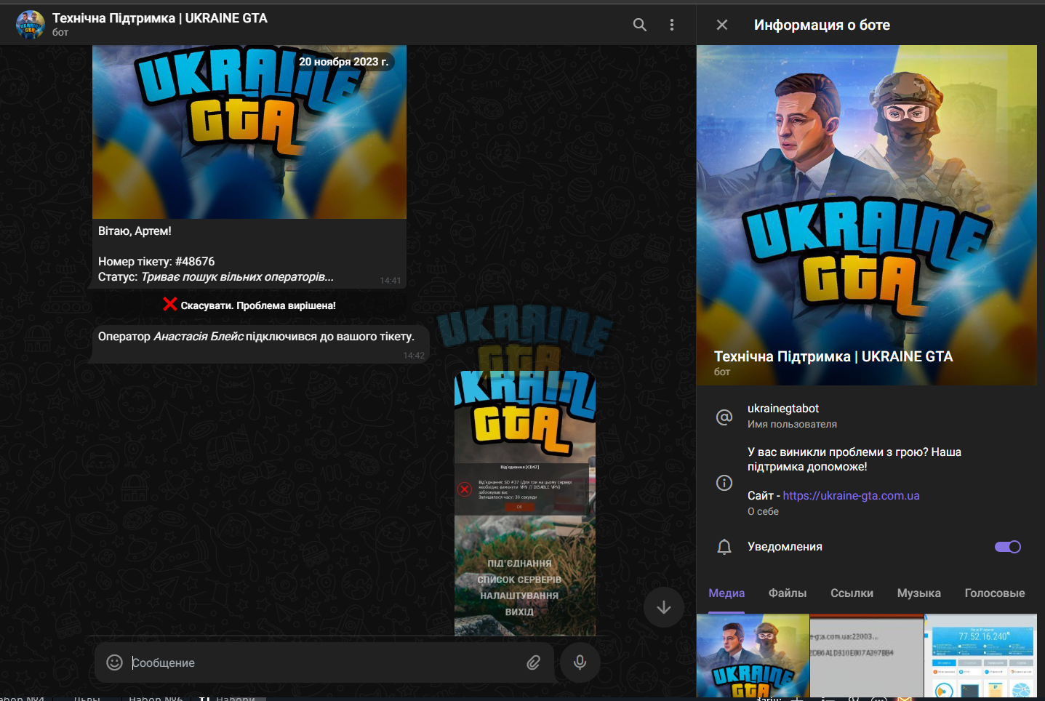Click the text 'Номер тікету: #48676'
The height and width of the screenshot is (701, 1045).
(156, 262)
